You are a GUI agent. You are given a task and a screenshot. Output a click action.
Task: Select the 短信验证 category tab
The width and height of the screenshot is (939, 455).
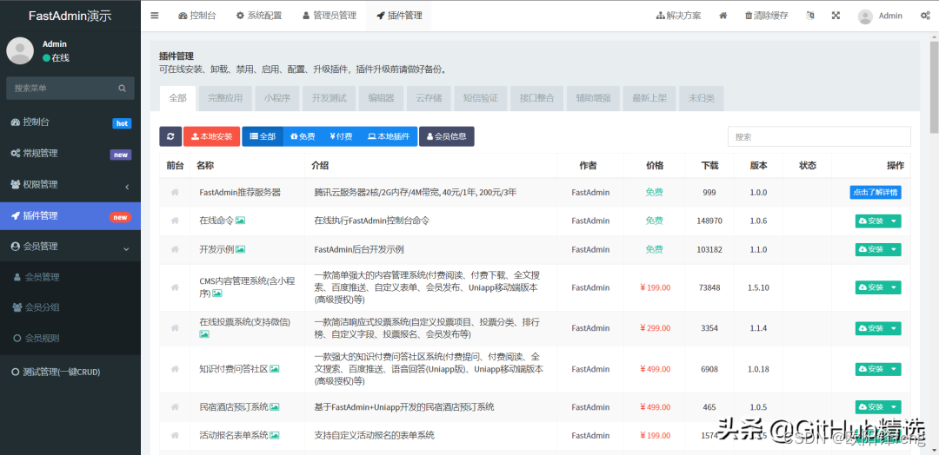tap(480, 98)
